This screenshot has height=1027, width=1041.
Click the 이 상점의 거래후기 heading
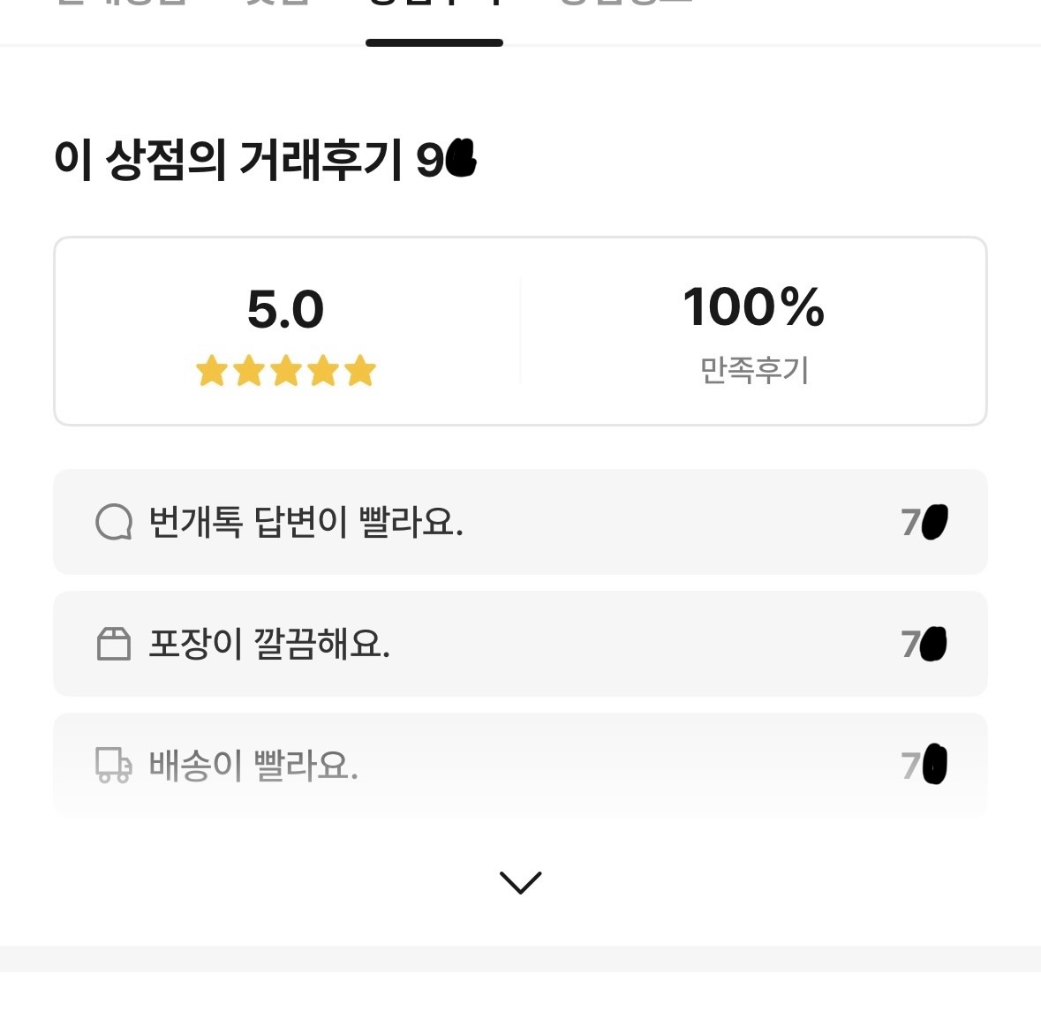[x=228, y=161]
